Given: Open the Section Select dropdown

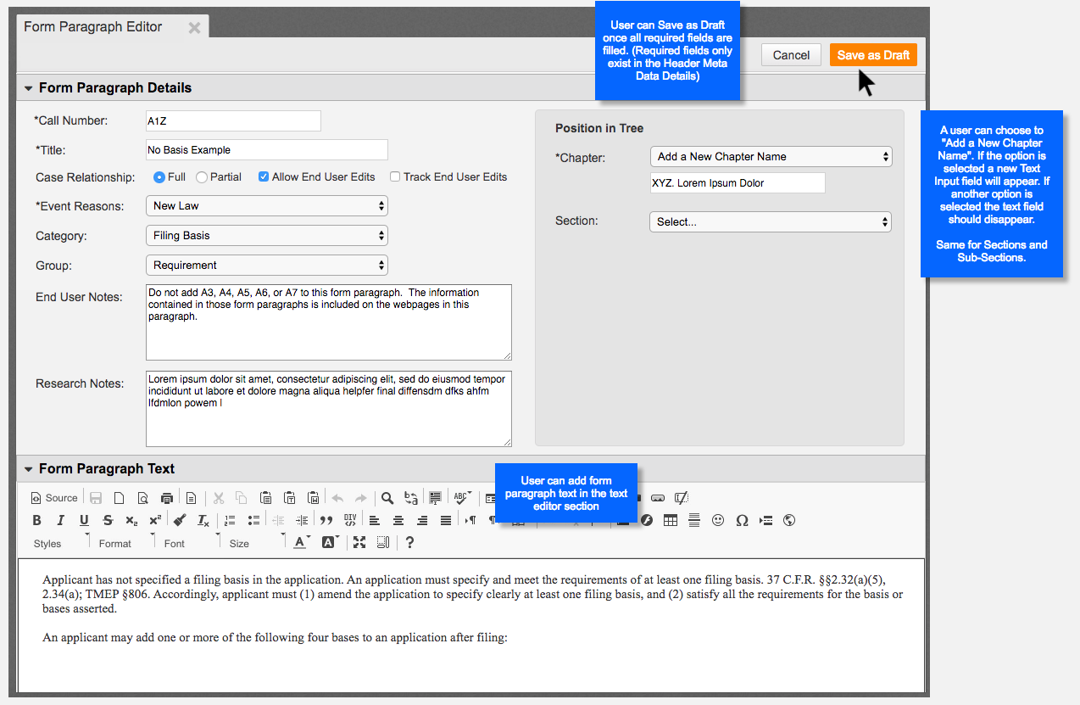Looking at the screenshot, I should 771,221.
